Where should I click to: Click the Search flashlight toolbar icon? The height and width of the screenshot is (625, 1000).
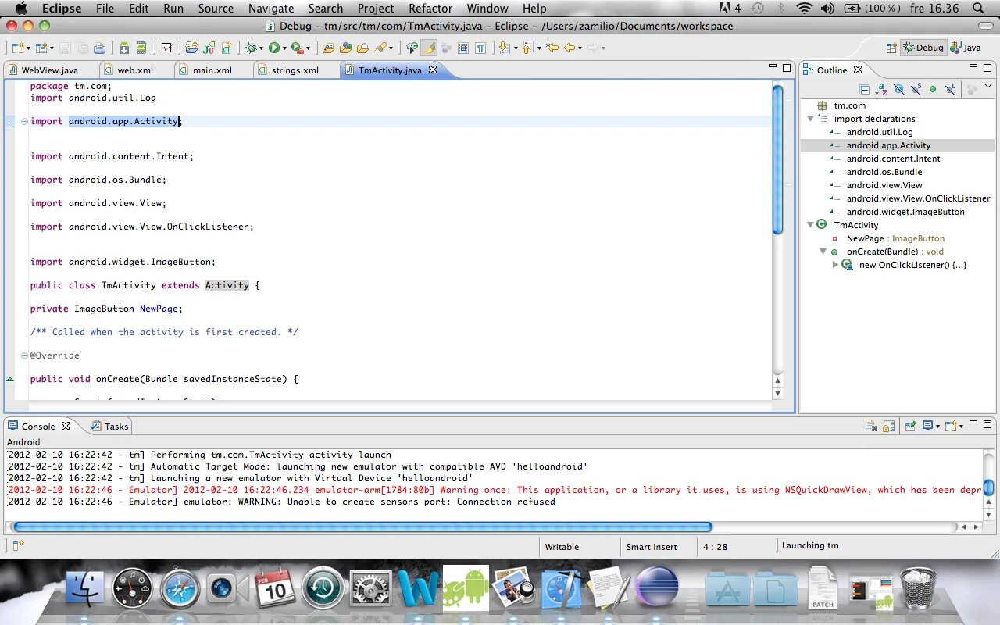[380, 48]
